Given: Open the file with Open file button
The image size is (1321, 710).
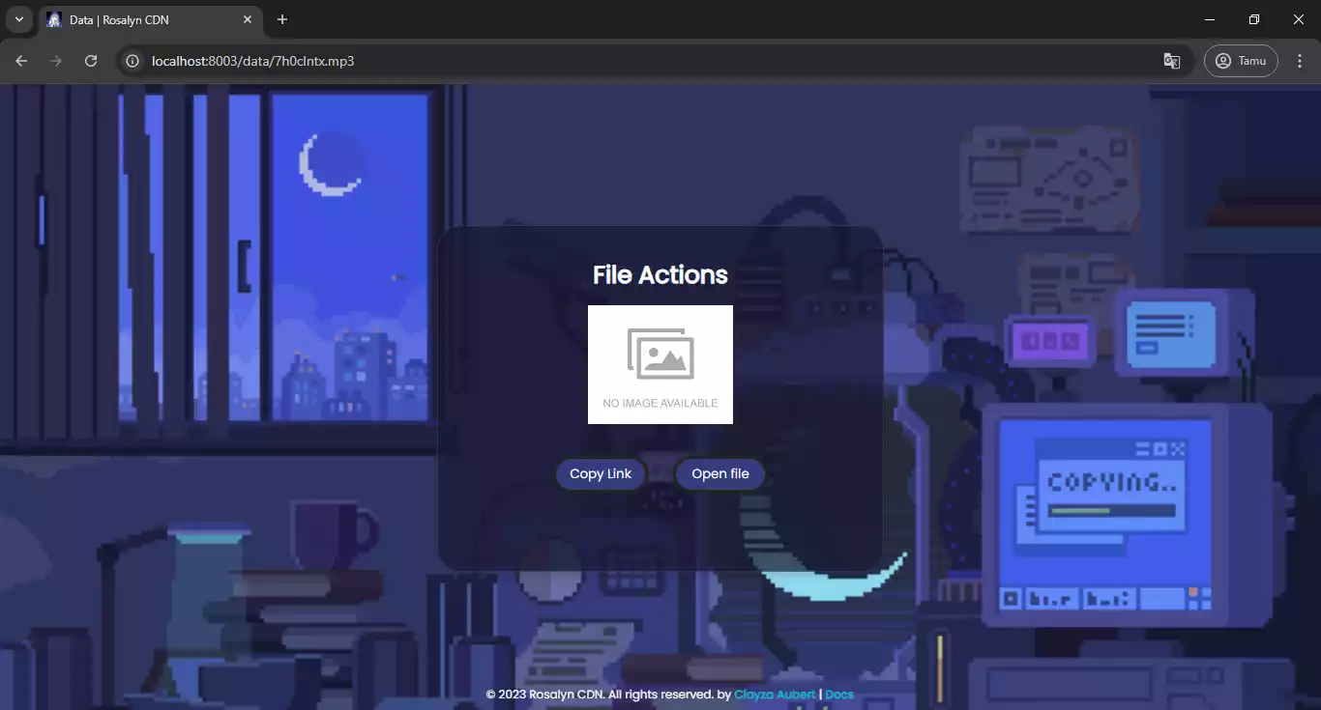Looking at the screenshot, I should tap(720, 474).
